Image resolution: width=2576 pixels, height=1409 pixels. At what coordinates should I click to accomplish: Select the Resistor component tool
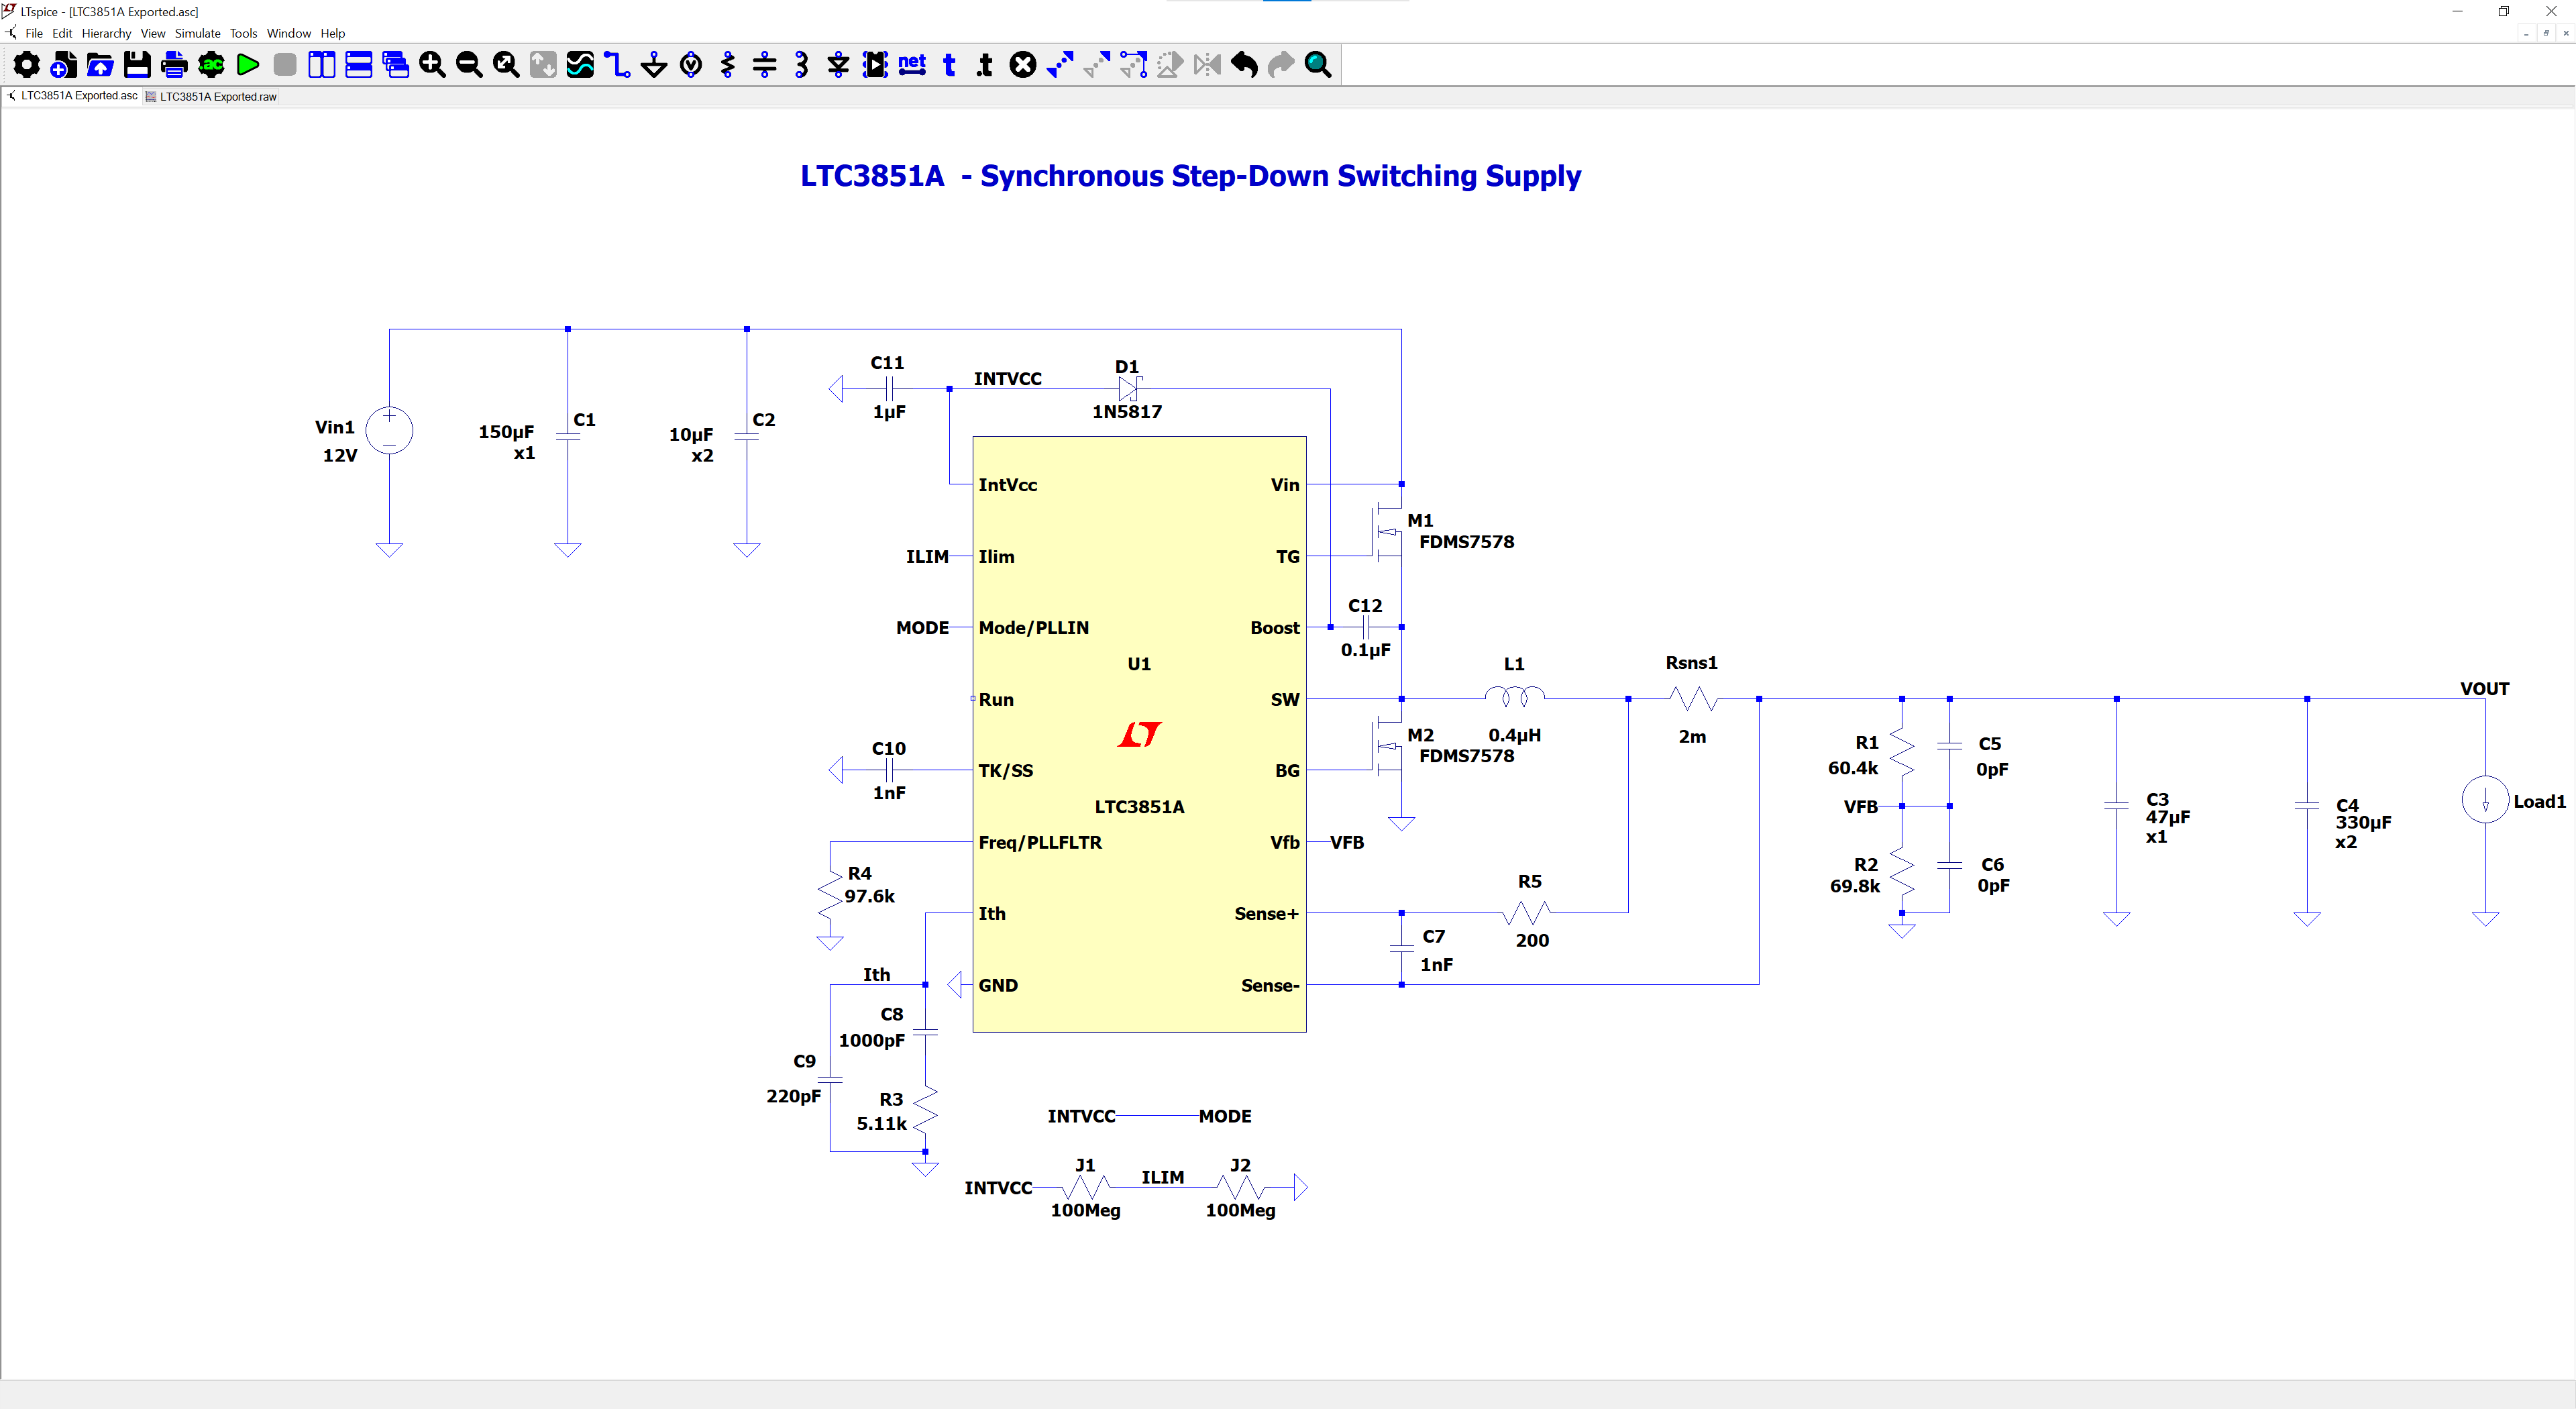point(728,66)
